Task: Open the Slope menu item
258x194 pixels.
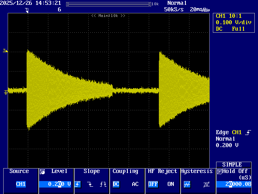Action: click(x=92, y=171)
